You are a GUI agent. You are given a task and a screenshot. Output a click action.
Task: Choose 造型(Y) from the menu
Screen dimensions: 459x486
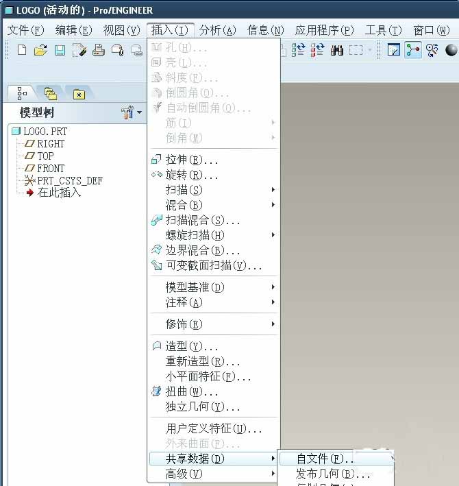214,346
